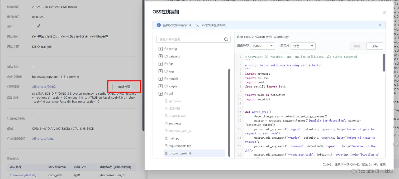The width and height of the screenshot is (399, 179).
Task: Click the folder icon next to datasets
Action: point(166,56)
